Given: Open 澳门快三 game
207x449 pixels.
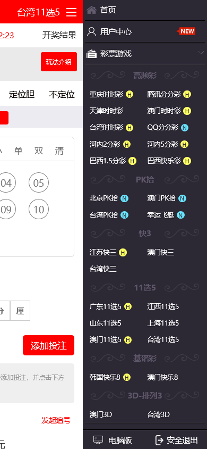Looking at the screenshot, I should (160, 252).
